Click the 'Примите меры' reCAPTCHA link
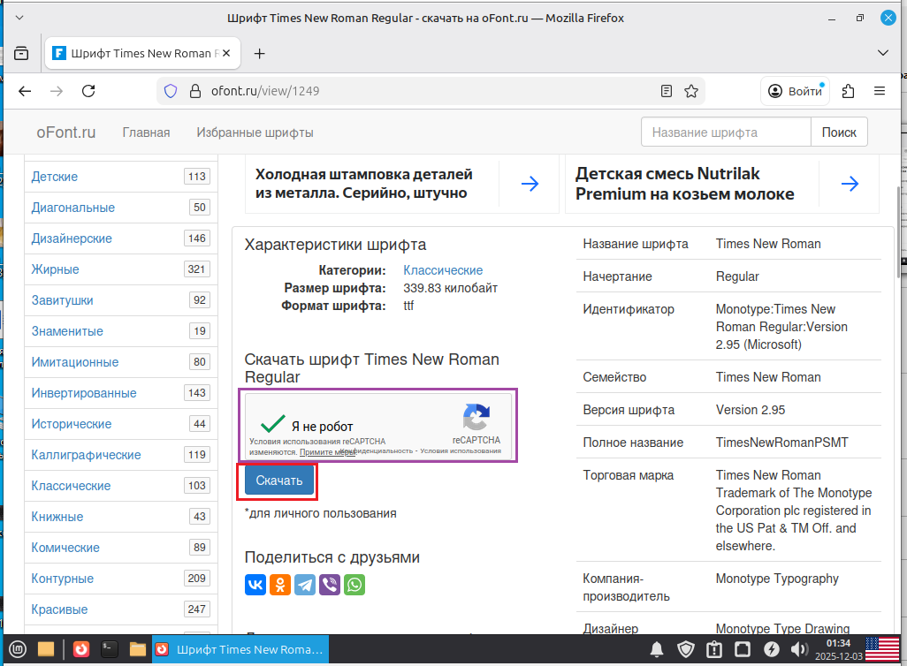 pyautogui.click(x=327, y=452)
